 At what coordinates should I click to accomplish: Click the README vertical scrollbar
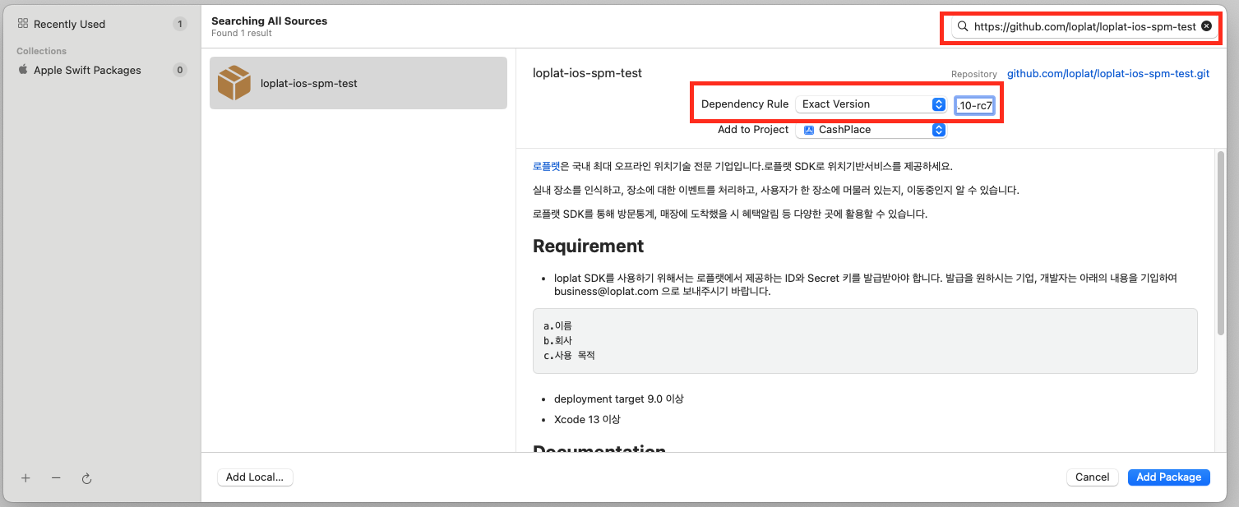coord(1221,242)
